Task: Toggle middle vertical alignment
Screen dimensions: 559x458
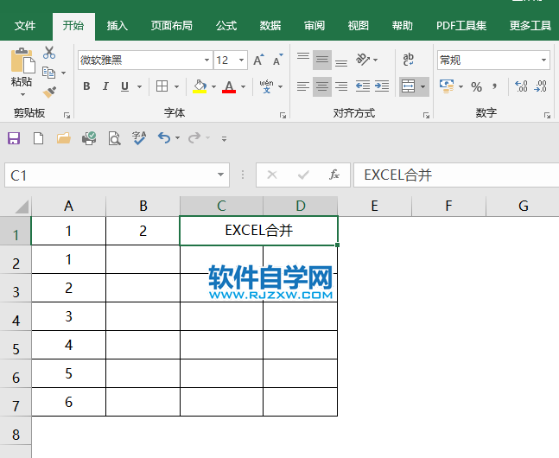Action: 322,60
